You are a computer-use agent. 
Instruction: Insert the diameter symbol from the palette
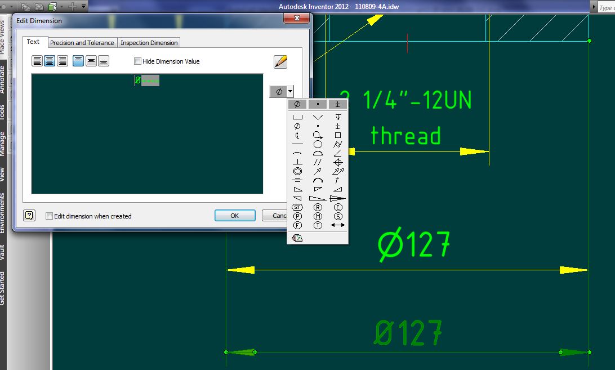point(297,126)
